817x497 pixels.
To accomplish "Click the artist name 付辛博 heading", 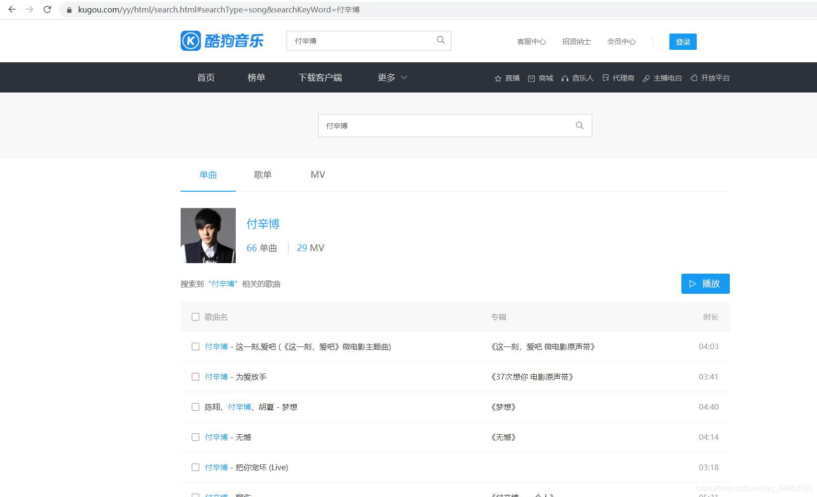I will click(x=263, y=224).
